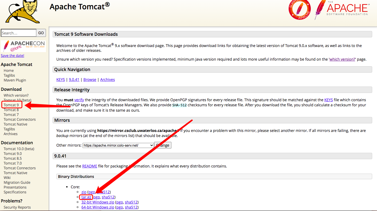Select Tomcat 9 in Download sidebar
Screen dimensions: 377x211
[x=11, y=105]
